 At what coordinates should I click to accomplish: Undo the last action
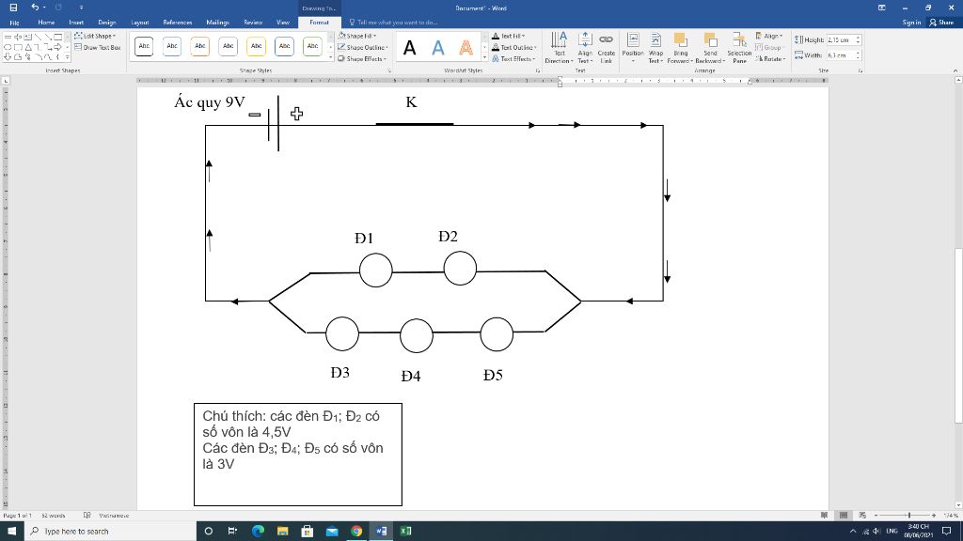coord(35,8)
